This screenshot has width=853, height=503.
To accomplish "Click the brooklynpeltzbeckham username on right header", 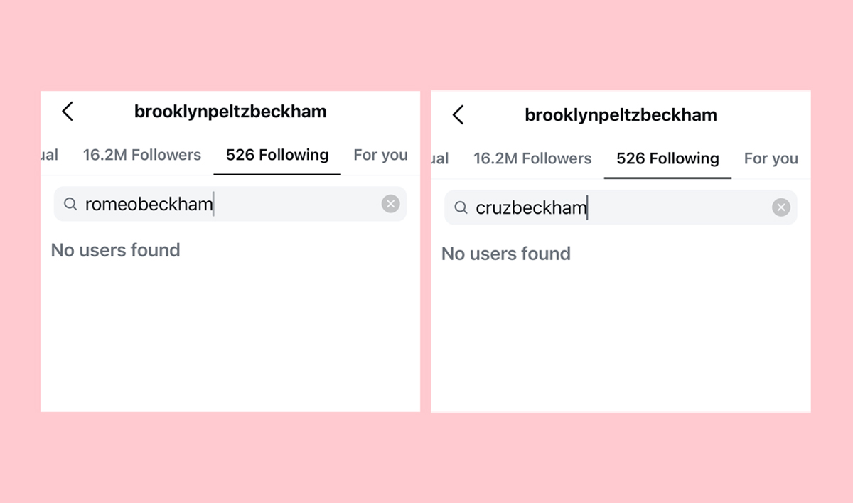I will tap(621, 114).
